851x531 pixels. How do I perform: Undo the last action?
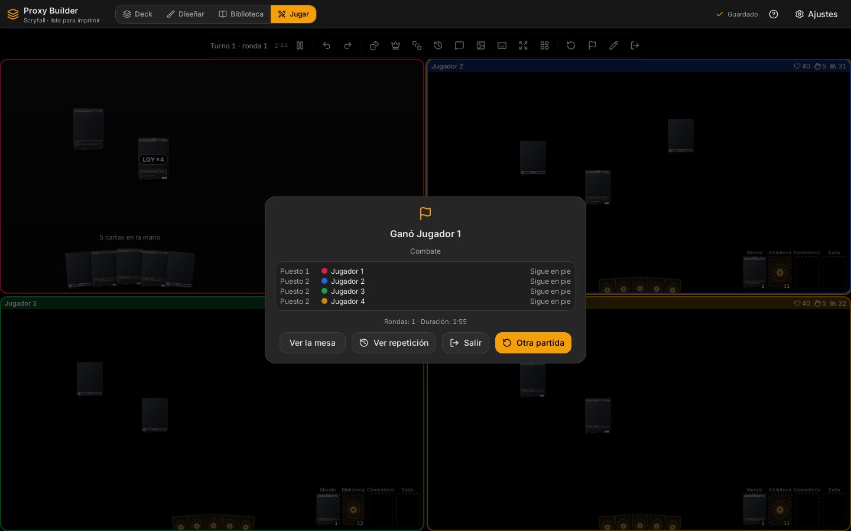(326, 45)
